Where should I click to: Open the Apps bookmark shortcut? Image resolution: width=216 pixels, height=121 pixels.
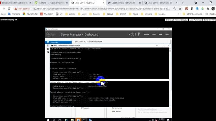[x=3, y=14]
